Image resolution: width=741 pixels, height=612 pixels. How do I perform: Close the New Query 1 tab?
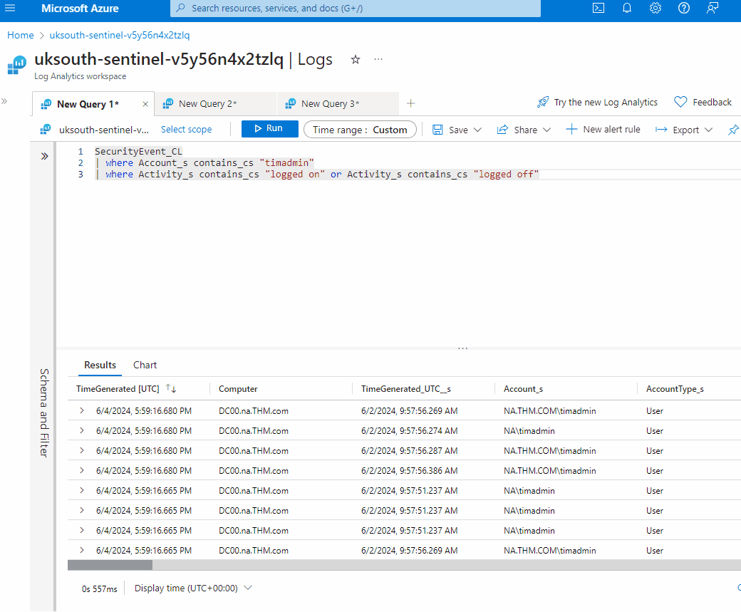click(x=145, y=104)
